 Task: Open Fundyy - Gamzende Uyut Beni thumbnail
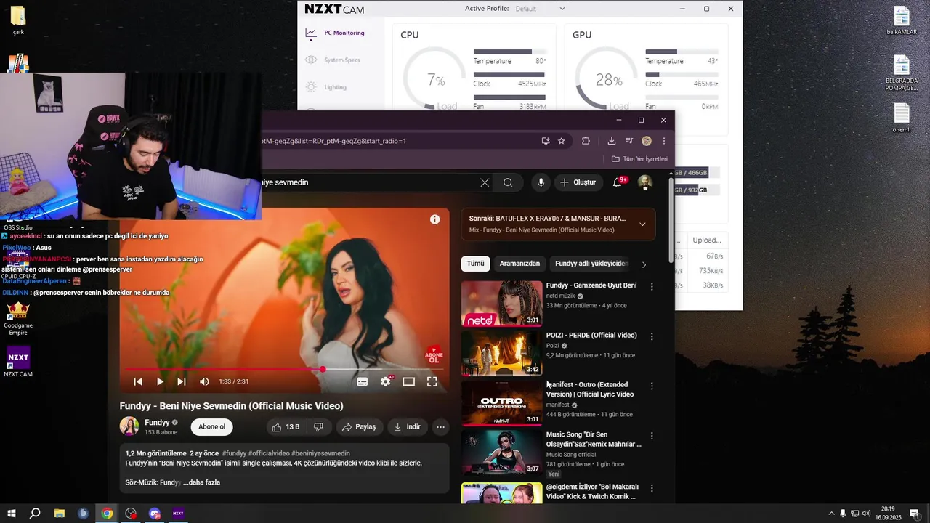[501, 304]
